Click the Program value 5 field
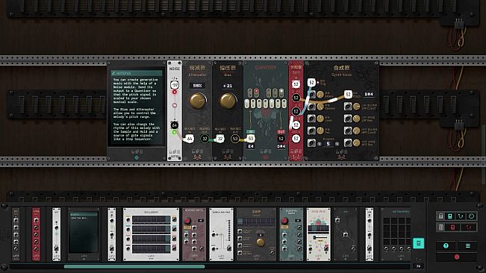This screenshot has width=486, height=273. click(328, 144)
